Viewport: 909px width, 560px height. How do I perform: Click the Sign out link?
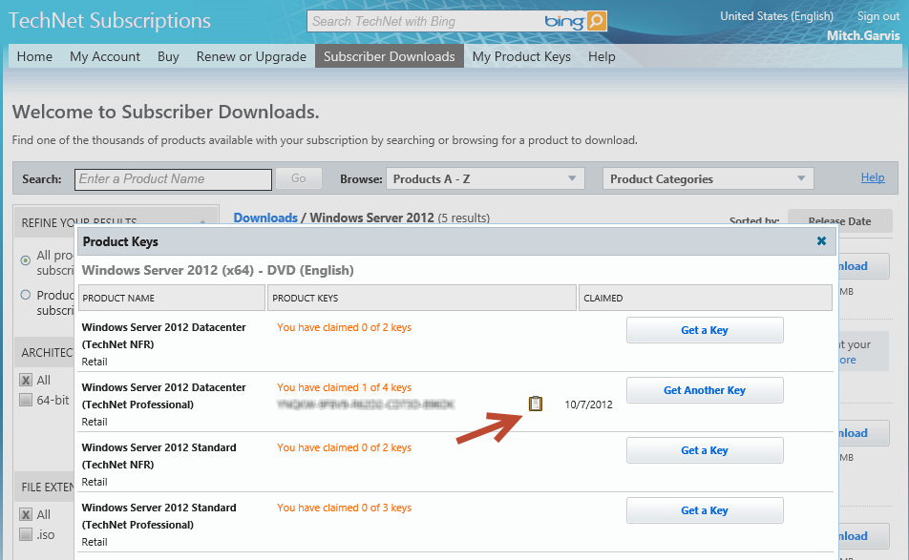coord(877,16)
